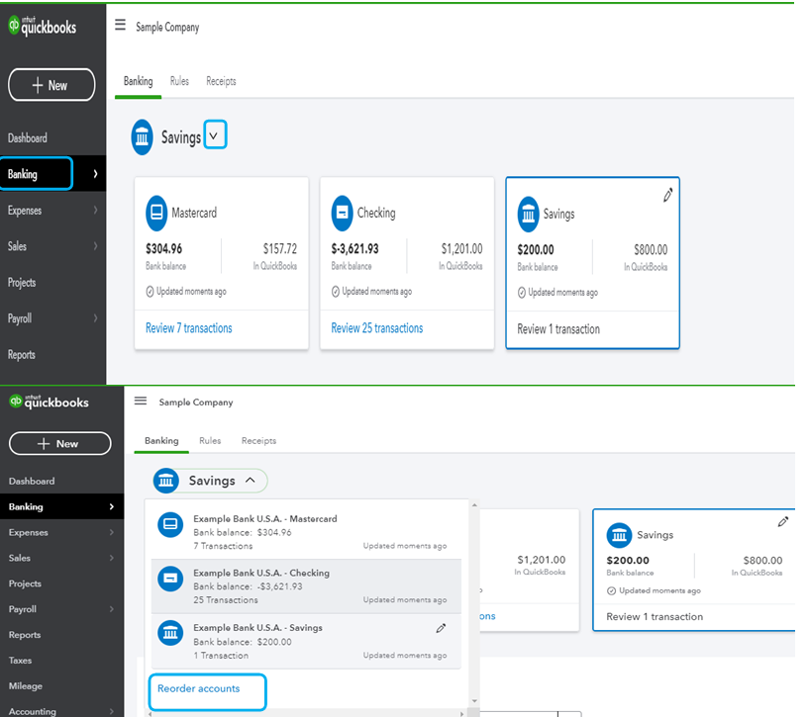Expand the Expenses submenu chevron in the top sidebar
The height and width of the screenshot is (717, 808).
tap(95, 210)
